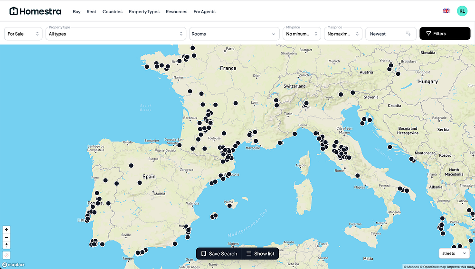Open the Countries menu
The image size is (475, 269).
[x=113, y=11]
